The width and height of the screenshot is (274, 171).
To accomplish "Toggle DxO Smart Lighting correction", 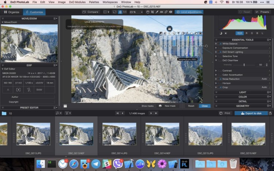I will click(x=221, y=52).
